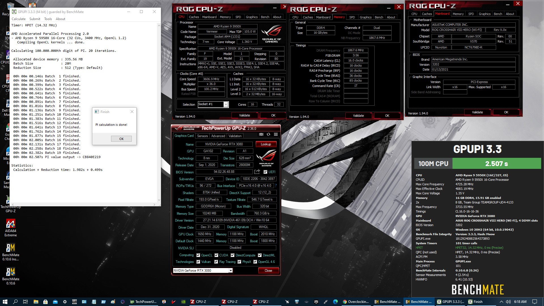This screenshot has height=306, width=544.
Task: Close the Finish dialog with the X
Action: [x=132, y=112]
